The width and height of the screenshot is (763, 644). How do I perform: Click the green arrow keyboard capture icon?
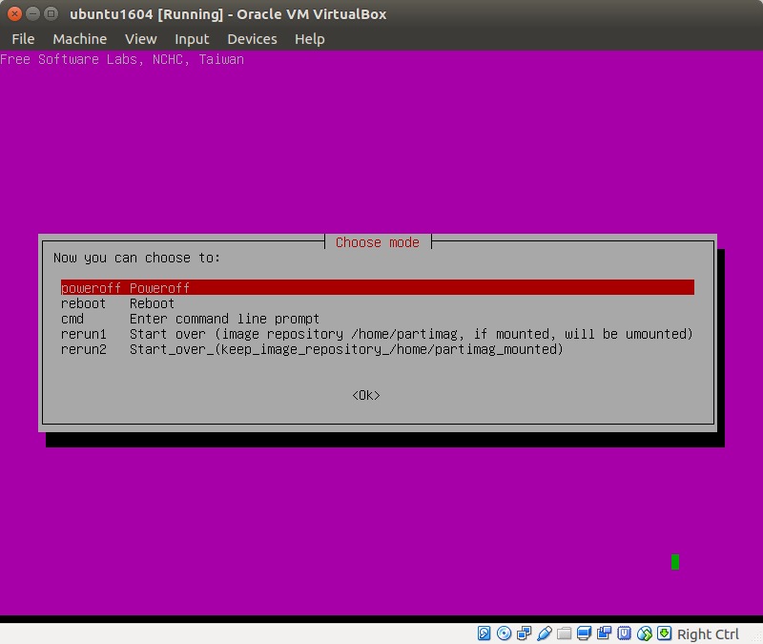665,634
